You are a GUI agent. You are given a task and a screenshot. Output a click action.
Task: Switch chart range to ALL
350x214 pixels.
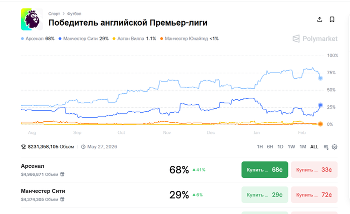click(314, 147)
